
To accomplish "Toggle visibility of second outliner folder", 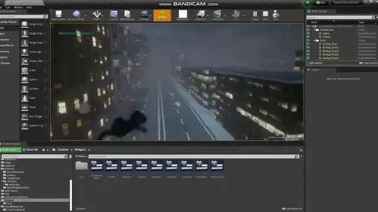I will click(x=308, y=41).
